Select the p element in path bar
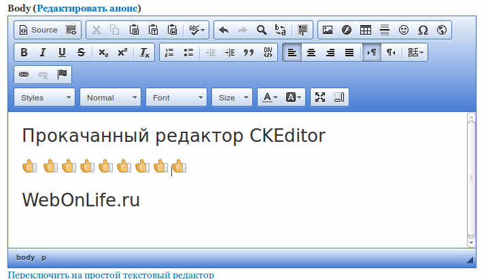This screenshot has height=279, width=486. click(44, 258)
